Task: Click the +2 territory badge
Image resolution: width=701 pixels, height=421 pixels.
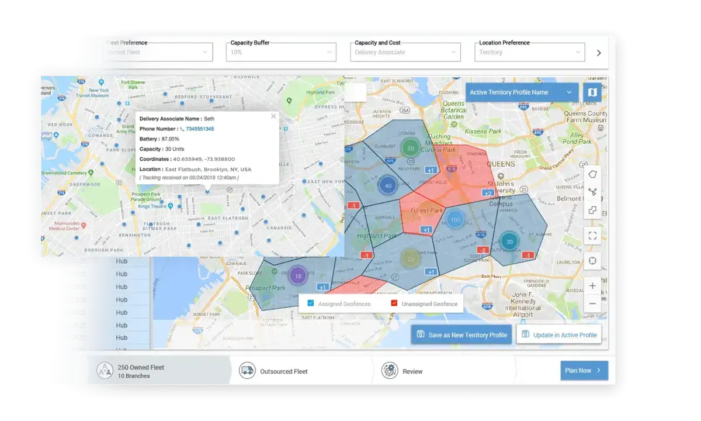Action: [x=488, y=193]
